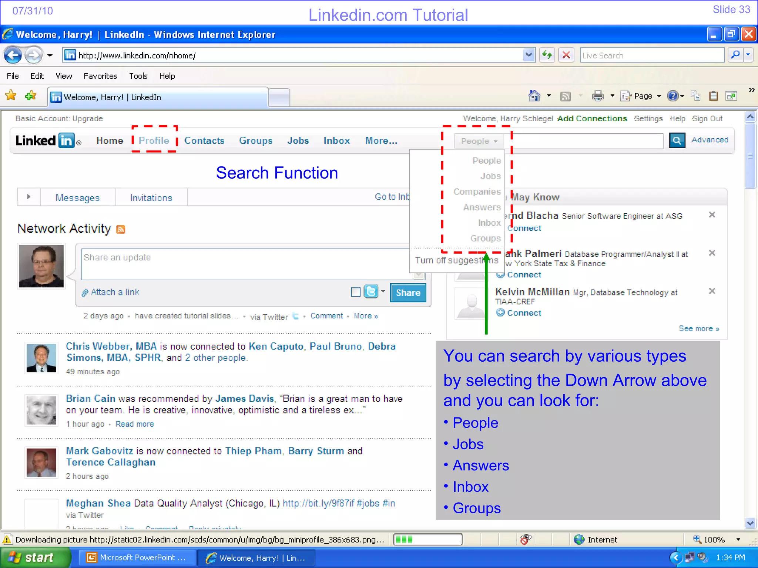
Task: Click the page loading progress bar
Action: 427,540
